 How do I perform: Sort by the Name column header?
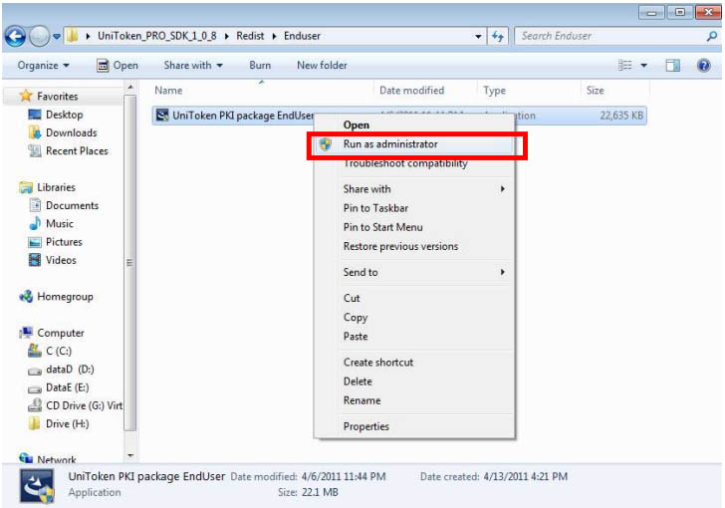click(168, 91)
